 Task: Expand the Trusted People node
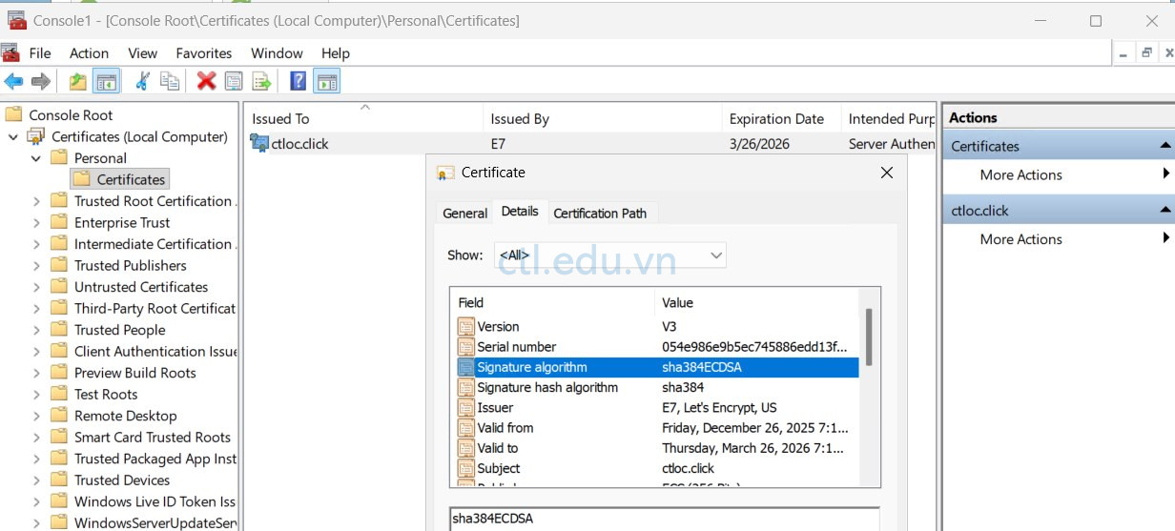tap(36, 330)
